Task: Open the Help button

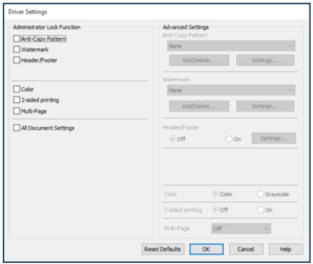Action: click(286, 249)
